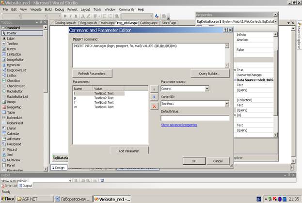Viewport: 302px width, 203px height.
Task: Select the RadioButton control in Toolbox
Action: [22, 91]
